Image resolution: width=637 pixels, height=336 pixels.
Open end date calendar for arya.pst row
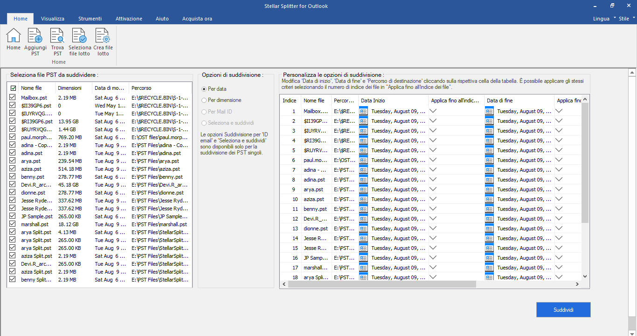[x=490, y=189]
